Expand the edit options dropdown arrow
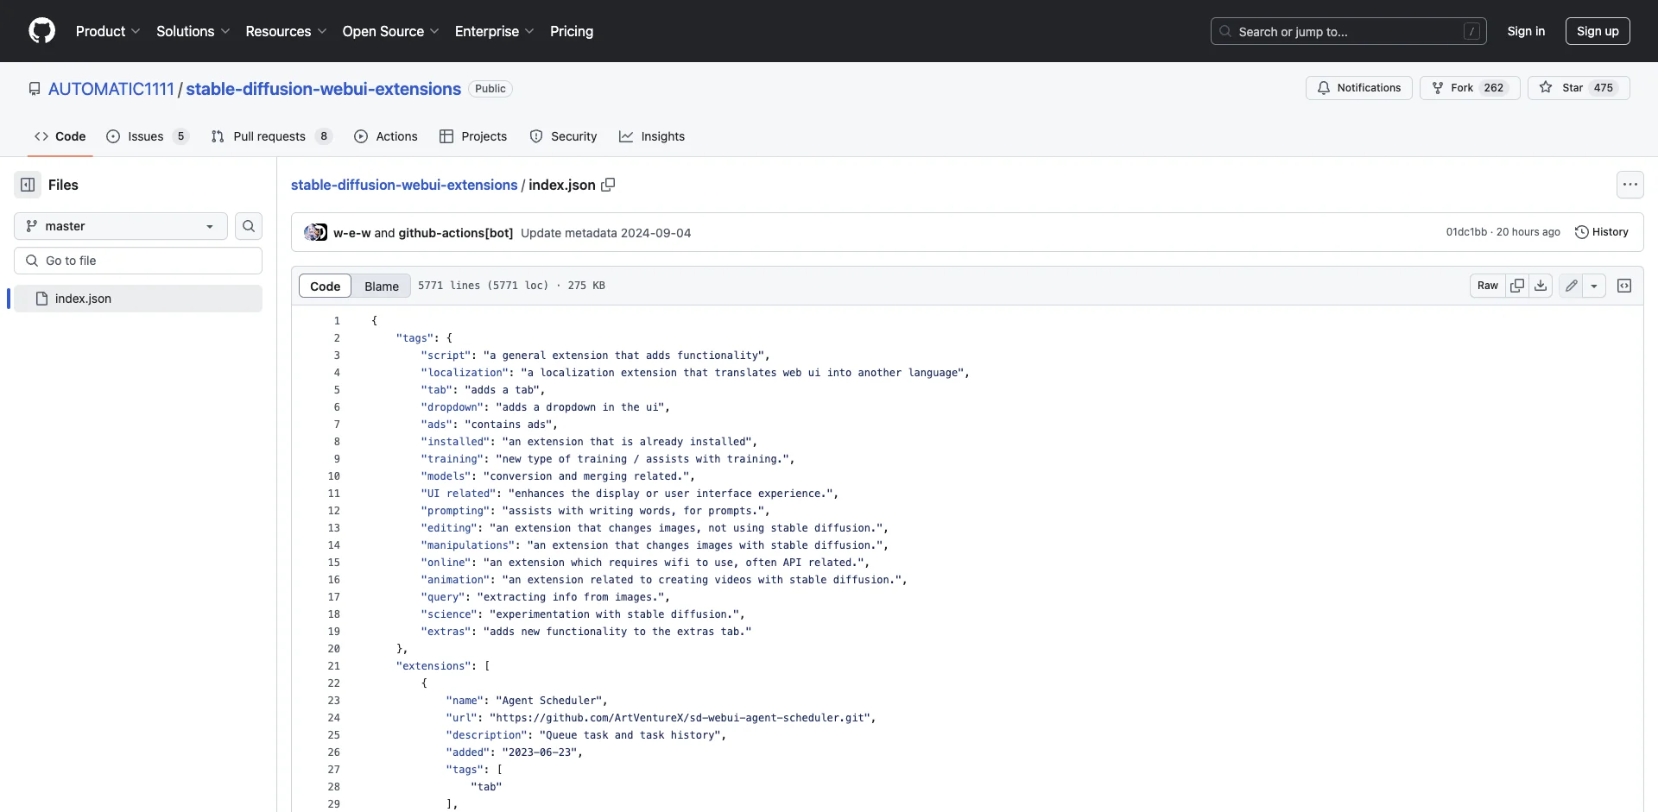1658x812 pixels. [x=1594, y=286]
